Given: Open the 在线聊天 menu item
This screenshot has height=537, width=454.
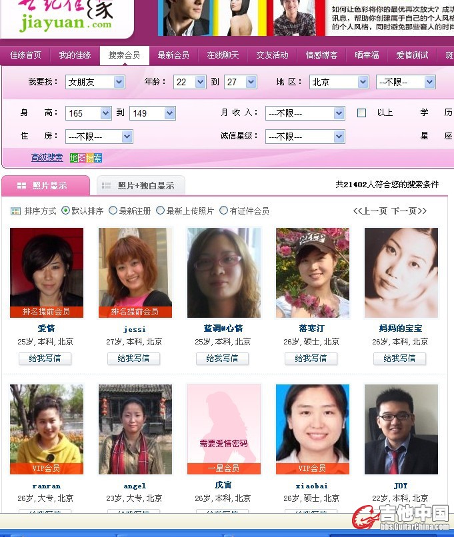Looking at the screenshot, I should pos(223,55).
